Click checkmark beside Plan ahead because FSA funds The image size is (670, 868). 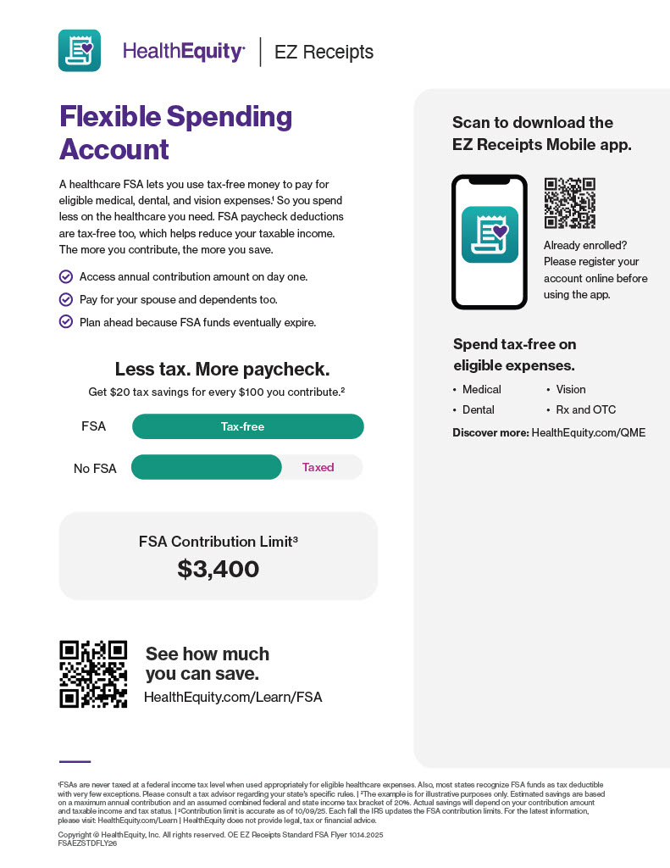[65, 322]
